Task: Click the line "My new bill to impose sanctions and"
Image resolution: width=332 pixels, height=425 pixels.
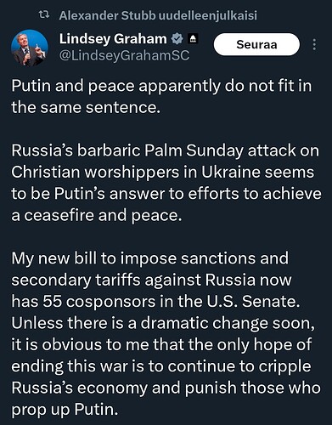Action: pyautogui.click(x=149, y=258)
